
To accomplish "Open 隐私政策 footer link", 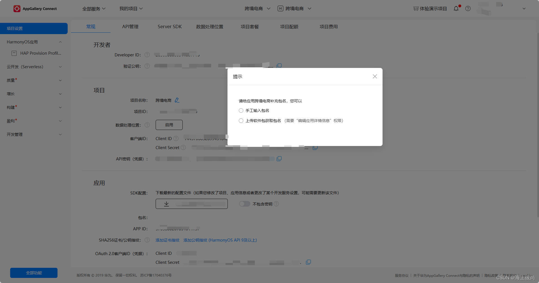I will click(491, 275).
